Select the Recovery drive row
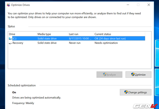The height and width of the screenshot is (109, 159). (x=77, y=43)
